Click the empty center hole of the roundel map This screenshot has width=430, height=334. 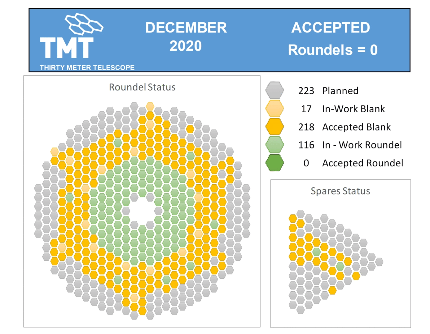pos(142,212)
